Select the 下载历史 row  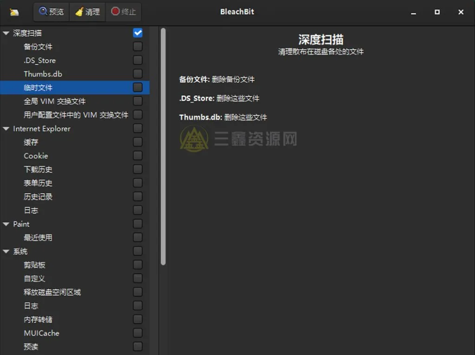coord(75,169)
